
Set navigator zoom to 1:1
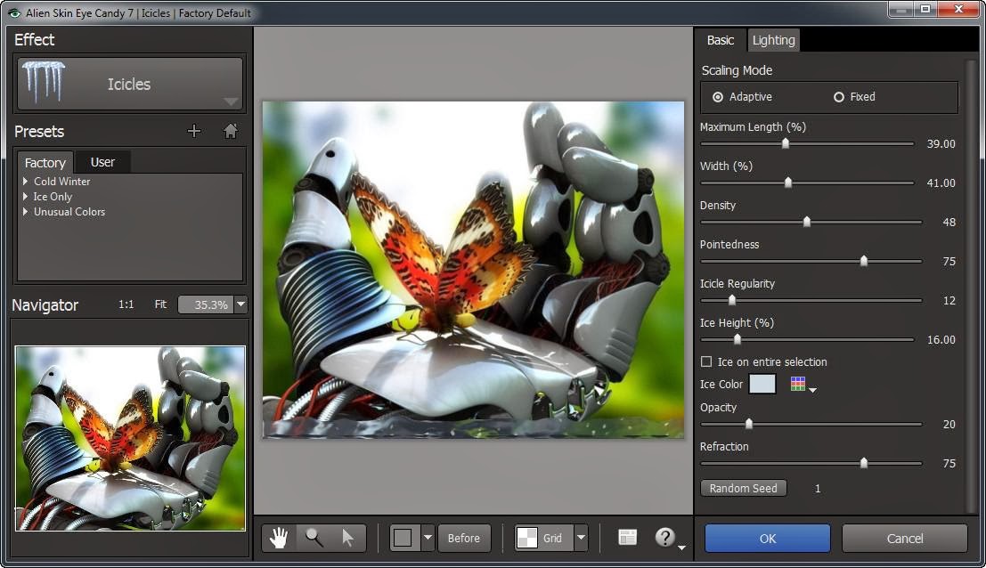click(126, 304)
